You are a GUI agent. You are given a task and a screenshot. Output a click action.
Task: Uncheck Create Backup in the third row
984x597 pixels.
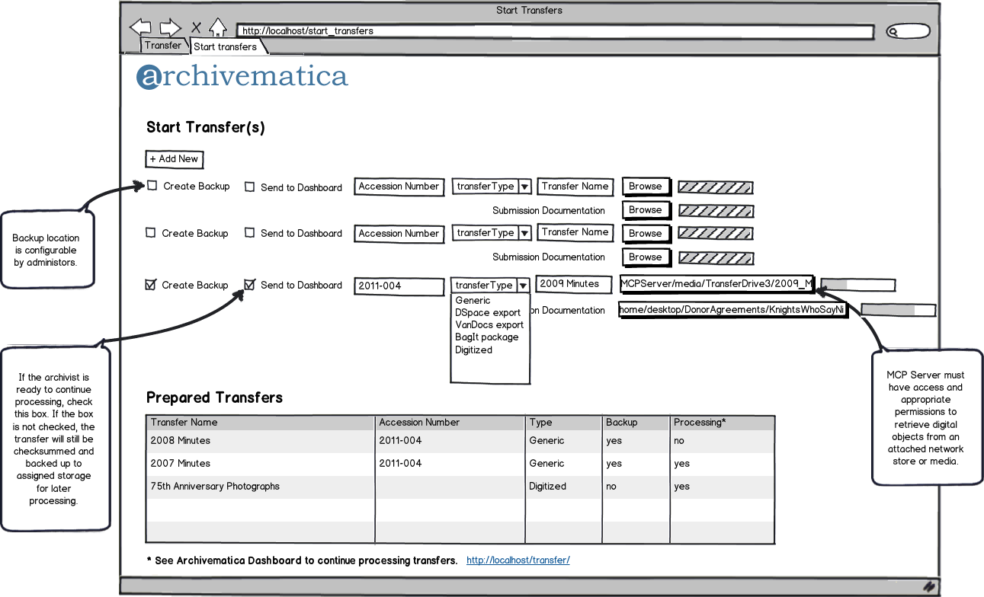[151, 285]
